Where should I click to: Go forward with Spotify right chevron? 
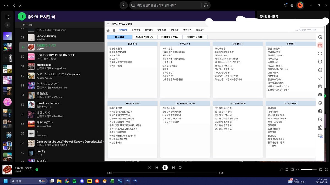point(20,5)
